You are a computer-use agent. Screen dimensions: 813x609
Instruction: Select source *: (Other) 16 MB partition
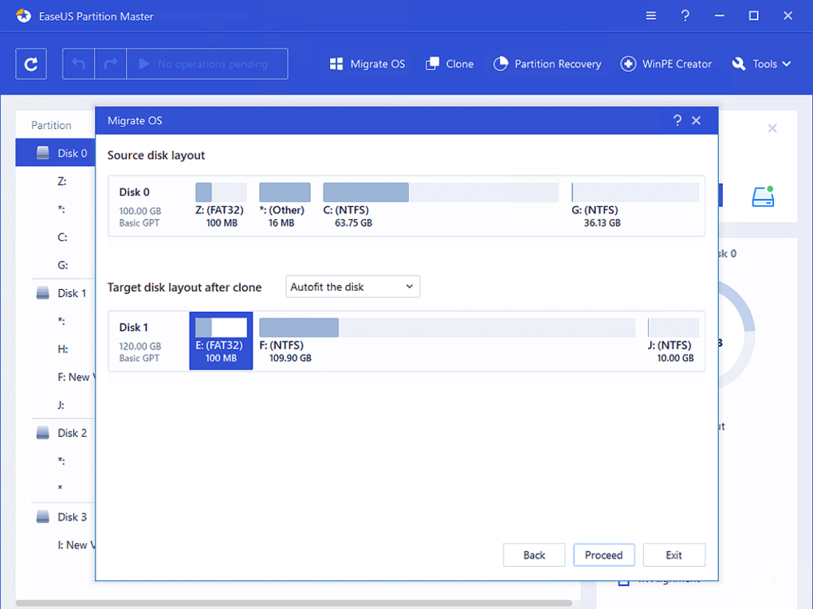pyautogui.click(x=284, y=205)
